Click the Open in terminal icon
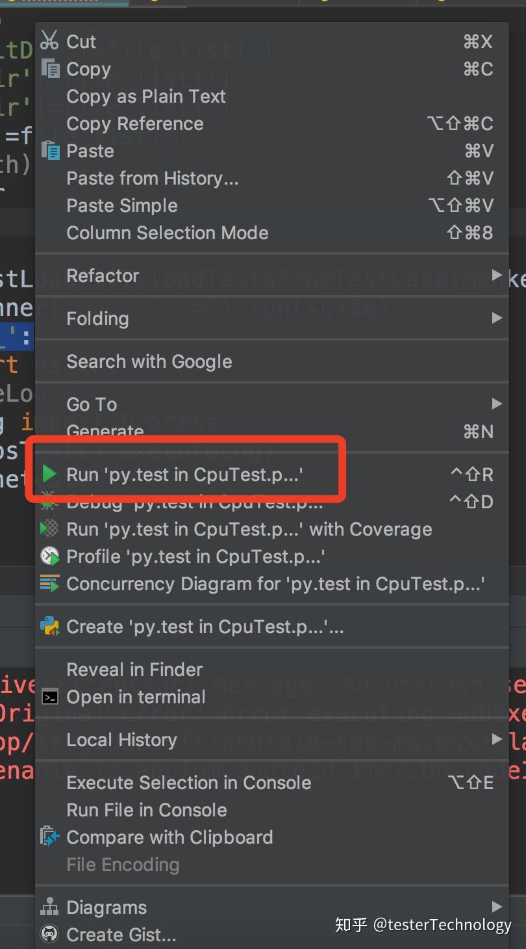Viewport: 526px width, 949px height. click(x=49, y=697)
